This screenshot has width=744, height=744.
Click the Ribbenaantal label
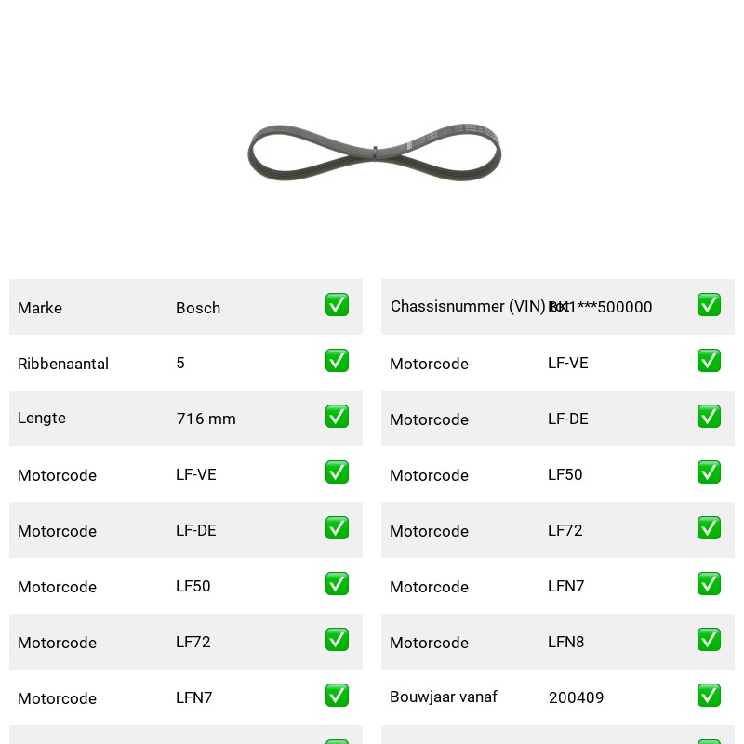(x=63, y=364)
